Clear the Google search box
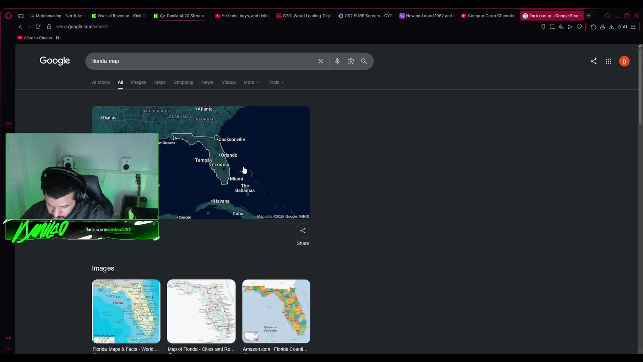 [320, 61]
